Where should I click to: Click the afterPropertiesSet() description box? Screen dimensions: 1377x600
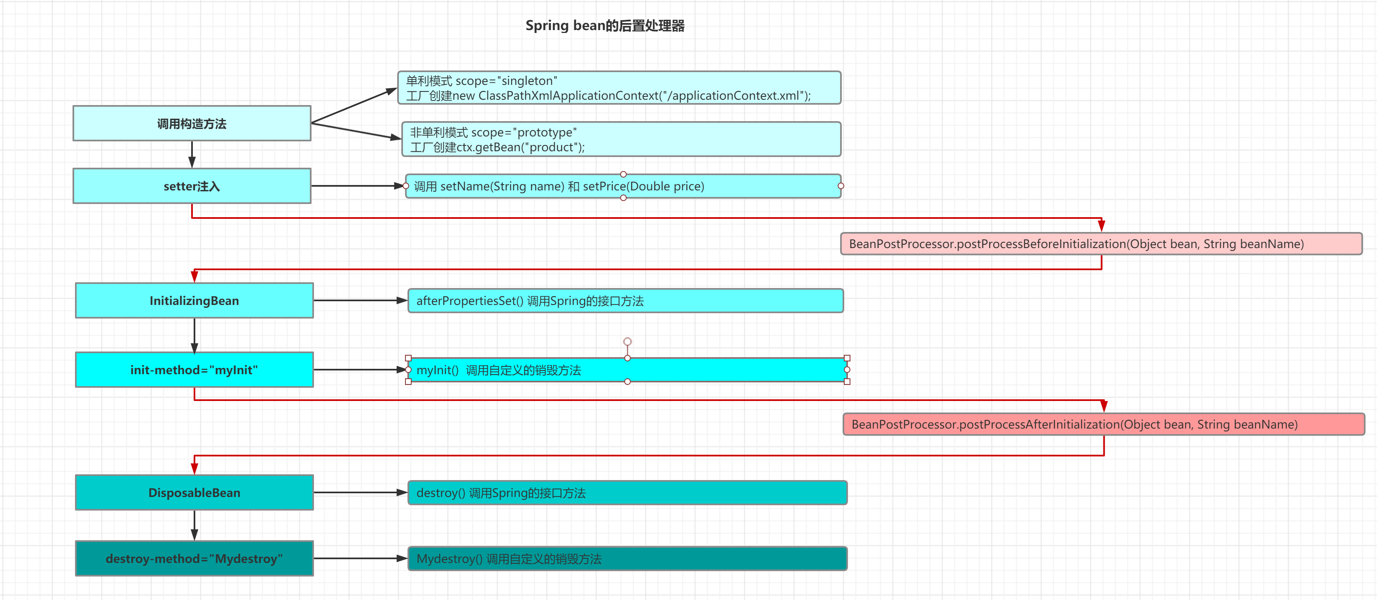[625, 300]
